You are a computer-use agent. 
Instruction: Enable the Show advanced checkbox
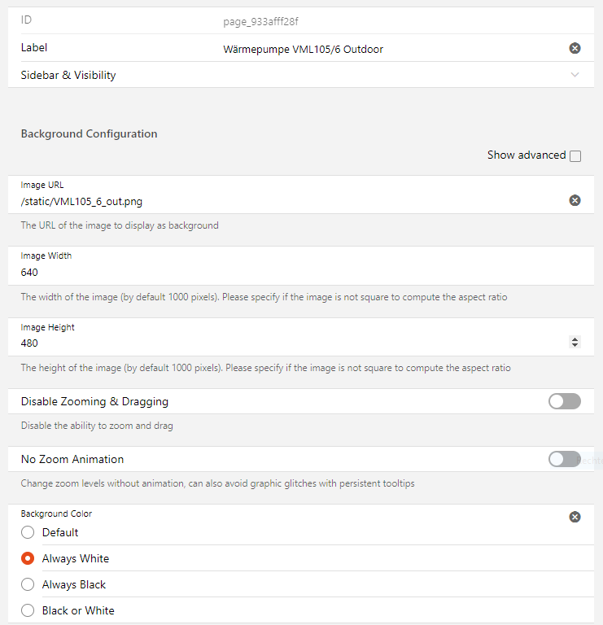[x=575, y=156]
